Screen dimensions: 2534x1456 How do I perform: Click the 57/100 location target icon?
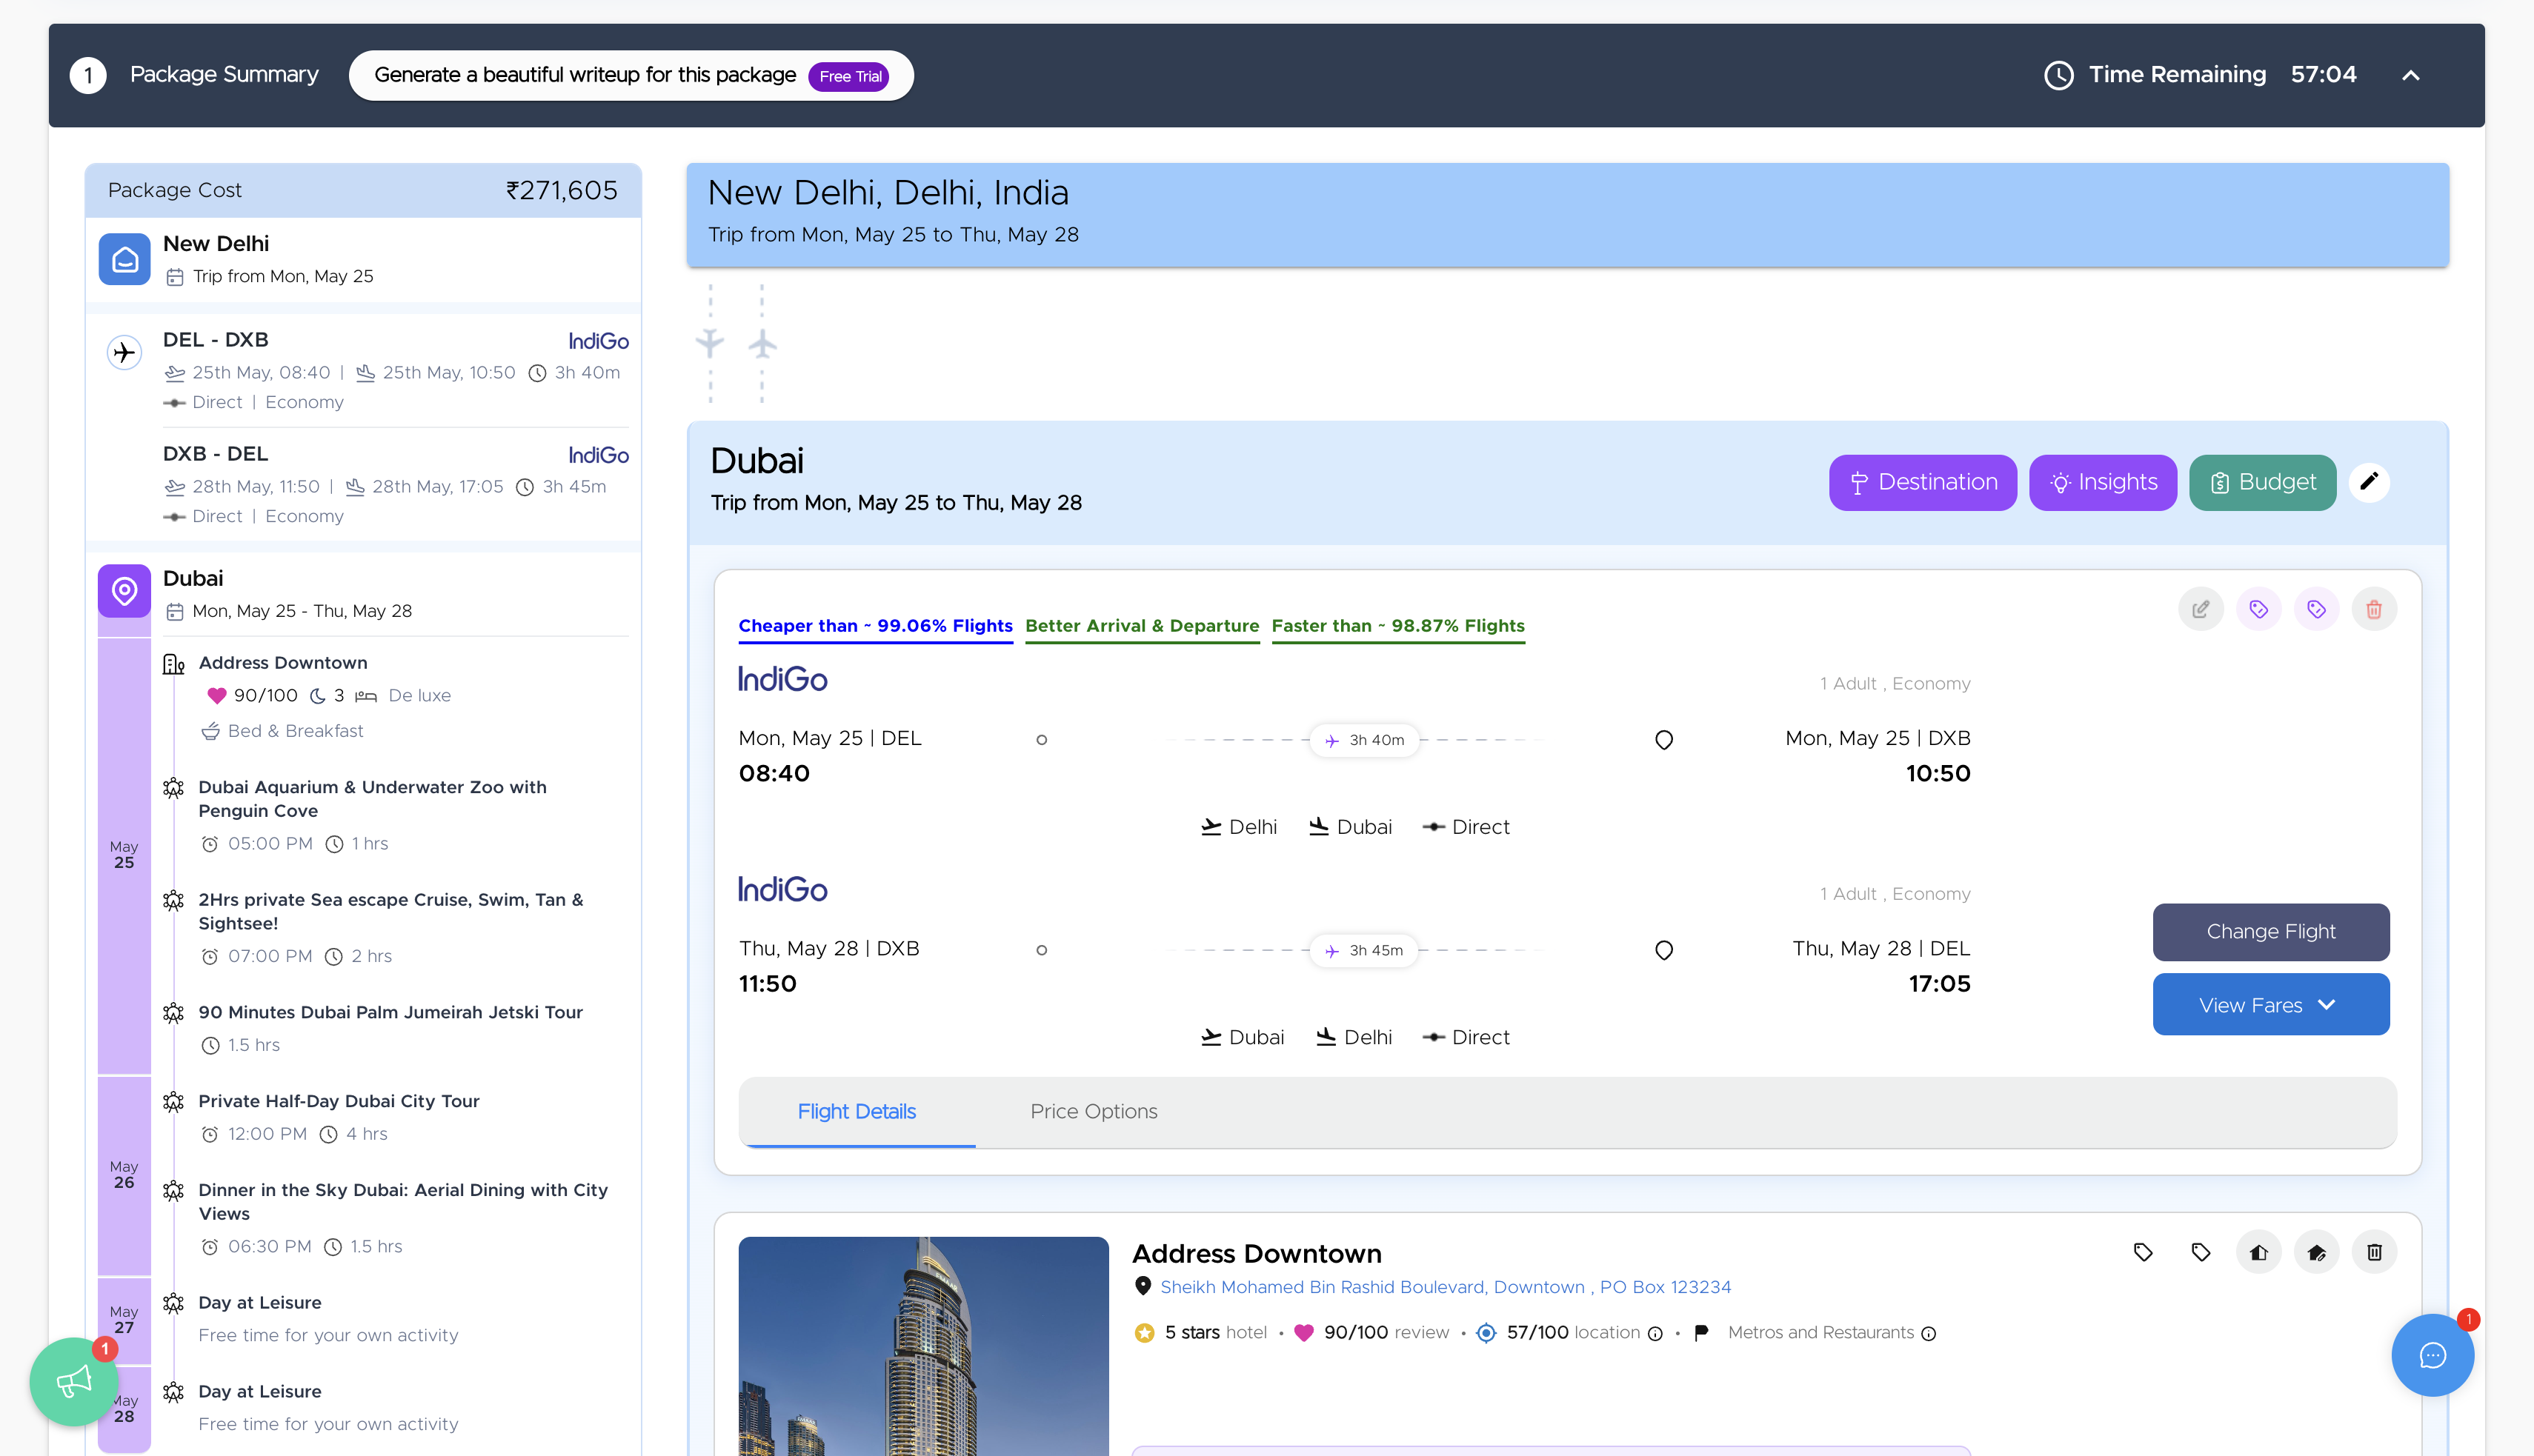[1486, 1333]
